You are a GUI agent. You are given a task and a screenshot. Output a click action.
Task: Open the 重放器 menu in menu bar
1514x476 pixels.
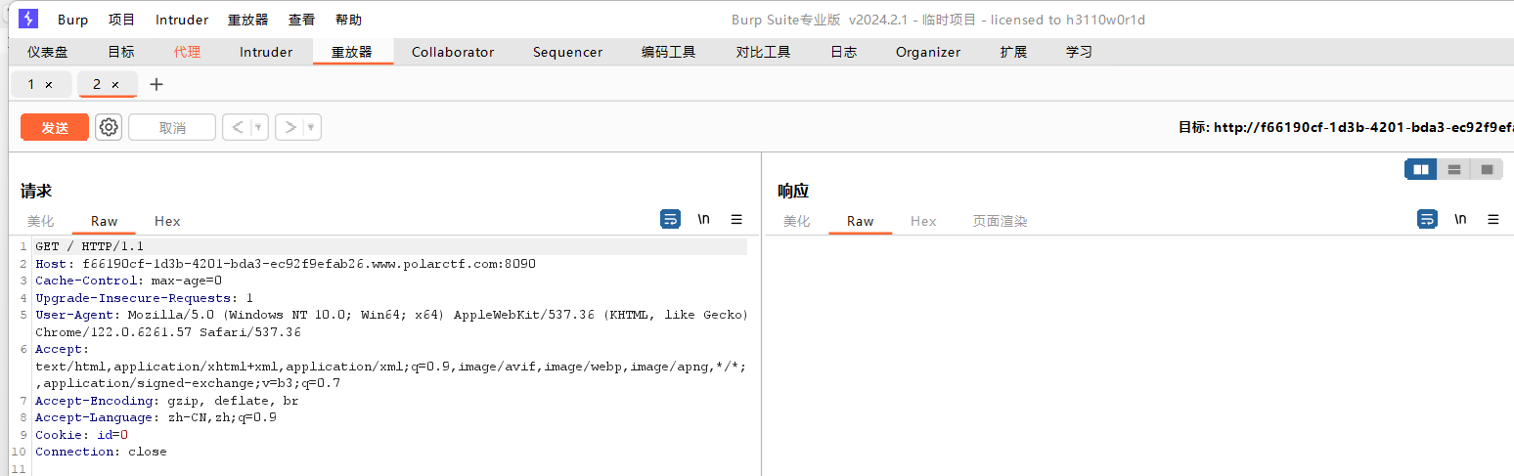247,20
